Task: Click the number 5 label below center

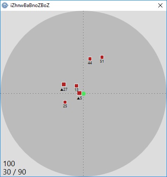Action: click(x=81, y=98)
